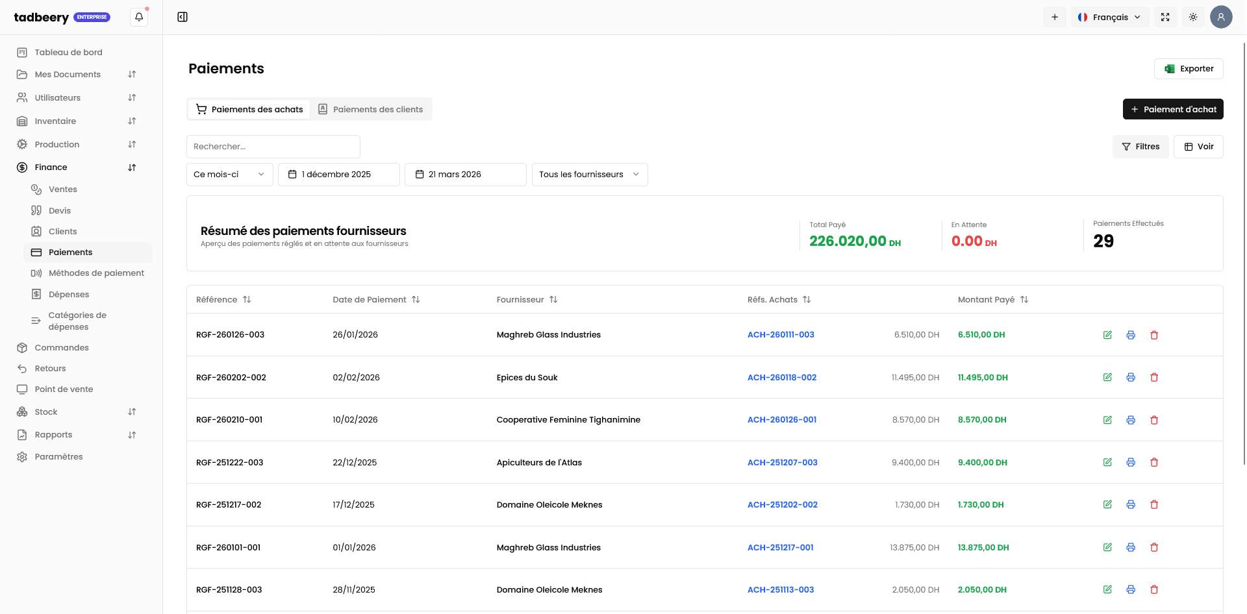Edit payment RGF-251222-003
This screenshot has height=614, width=1247.
coord(1107,462)
